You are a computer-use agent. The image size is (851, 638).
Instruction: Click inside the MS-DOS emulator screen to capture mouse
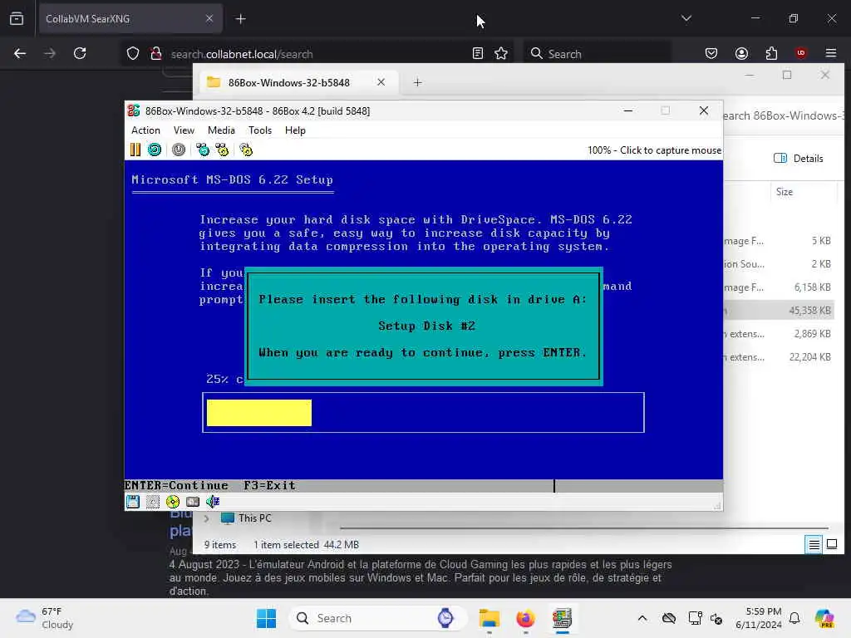point(423,326)
